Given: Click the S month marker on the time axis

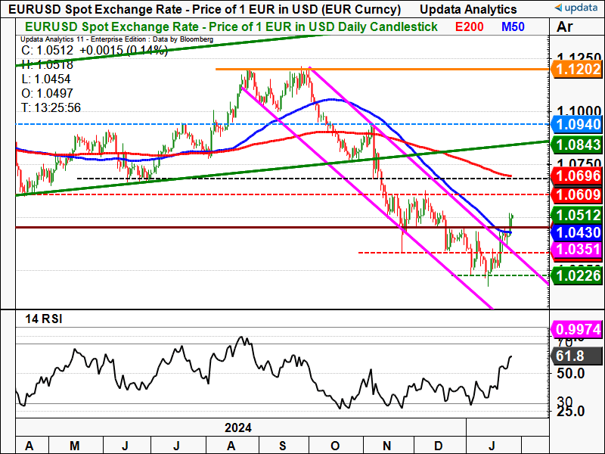Looking at the screenshot, I should 283,446.
